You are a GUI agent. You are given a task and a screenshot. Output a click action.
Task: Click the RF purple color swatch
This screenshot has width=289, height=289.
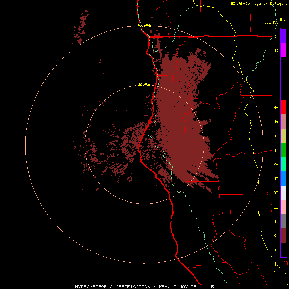284,36
